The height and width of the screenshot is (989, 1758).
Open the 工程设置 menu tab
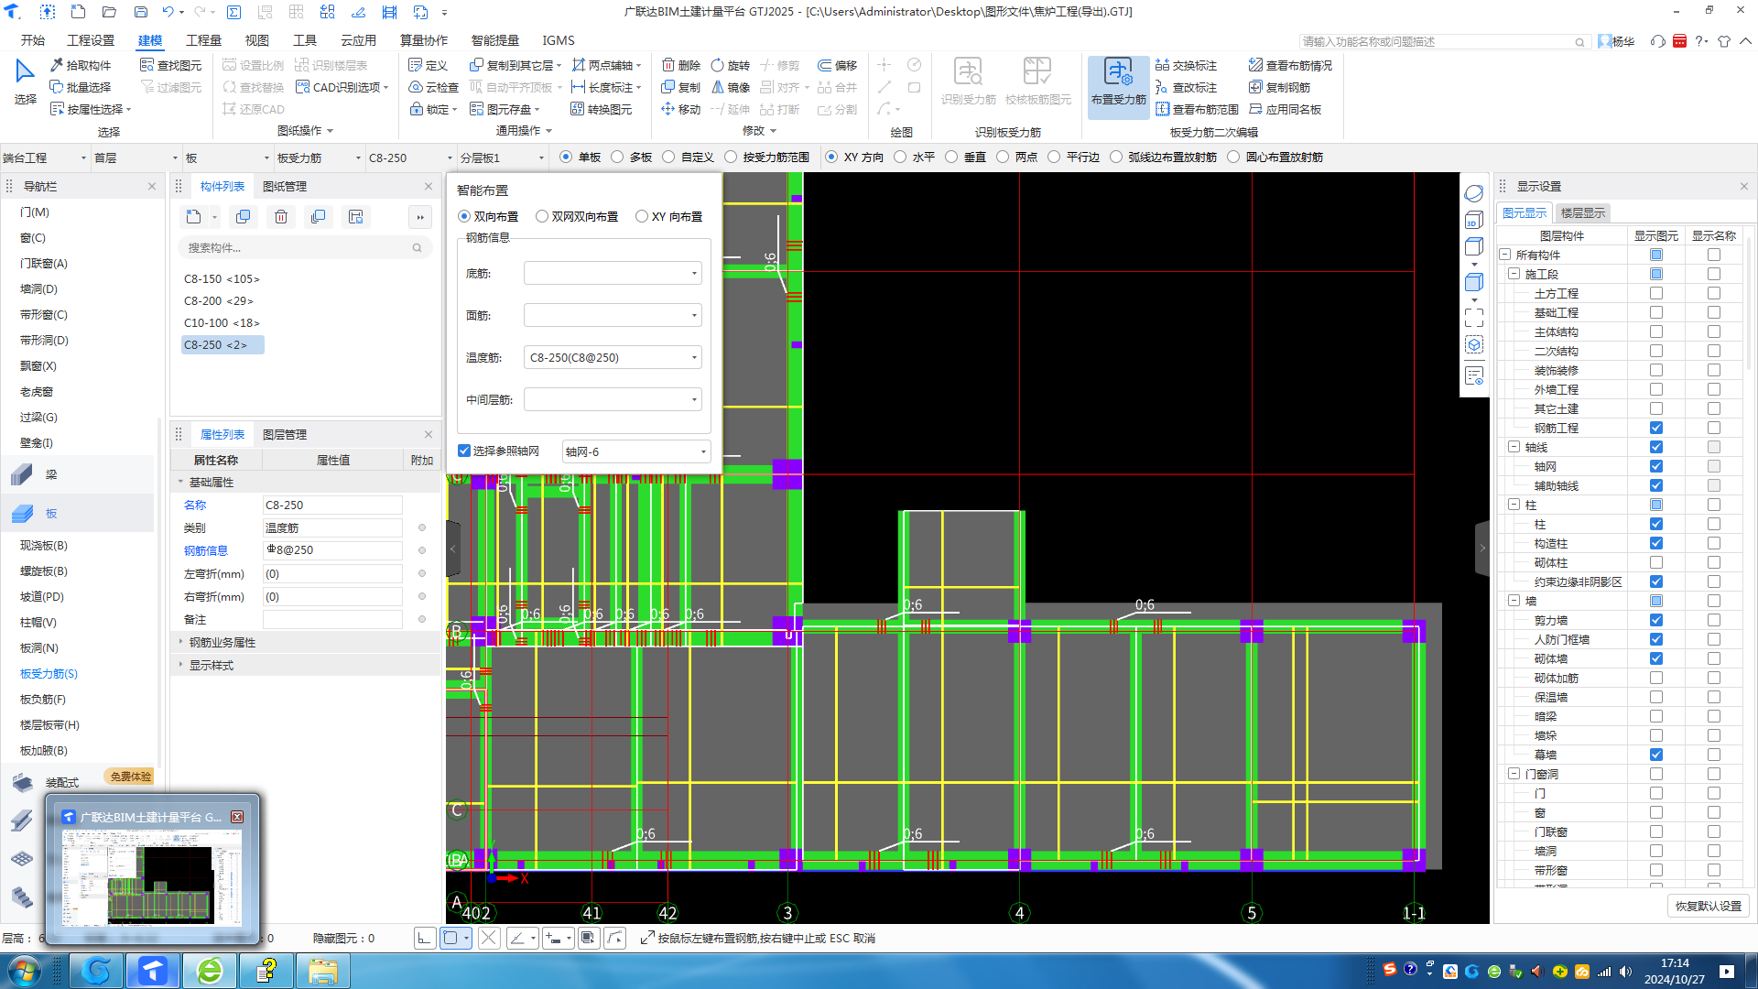pyautogui.click(x=91, y=40)
